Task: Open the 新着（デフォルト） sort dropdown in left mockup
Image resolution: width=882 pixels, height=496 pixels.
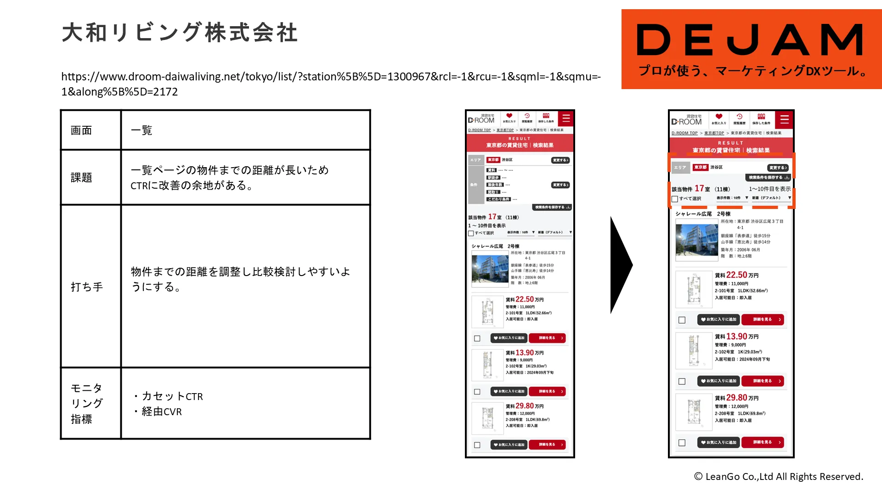Action: tap(555, 232)
